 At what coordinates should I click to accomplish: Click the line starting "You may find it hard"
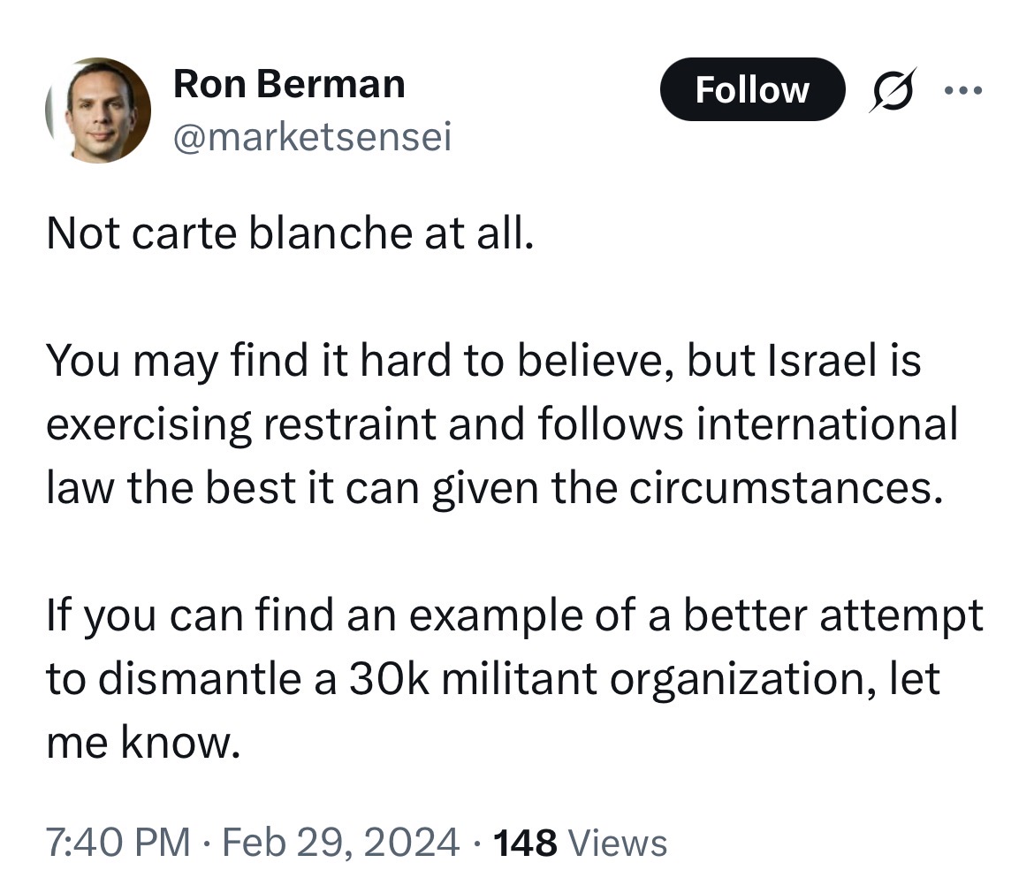tap(483, 362)
